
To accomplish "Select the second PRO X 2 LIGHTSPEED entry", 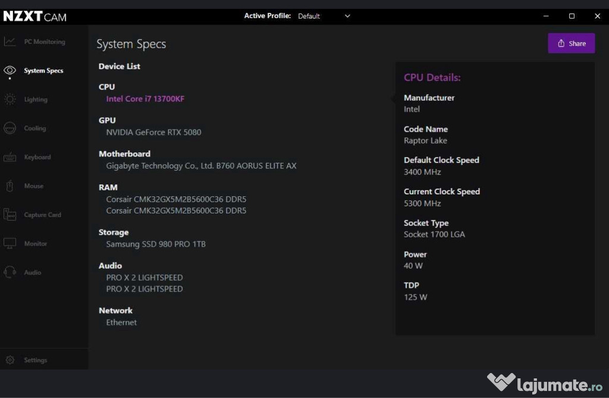I will [x=145, y=289].
